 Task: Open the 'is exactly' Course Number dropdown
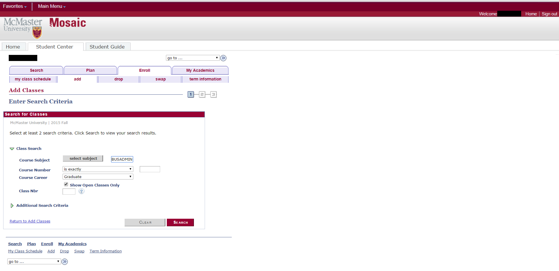[x=98, y=169]
